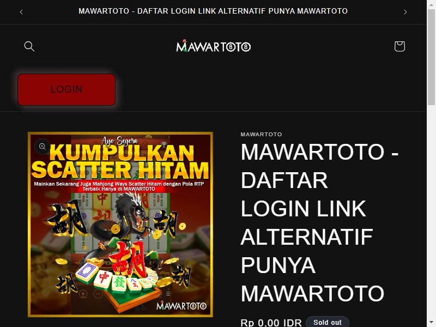The height and width of the screenshot is (327, 436).
Task: Click the KUMPULKAN SCATTER HITAM headline
Action: pos(120,161)
